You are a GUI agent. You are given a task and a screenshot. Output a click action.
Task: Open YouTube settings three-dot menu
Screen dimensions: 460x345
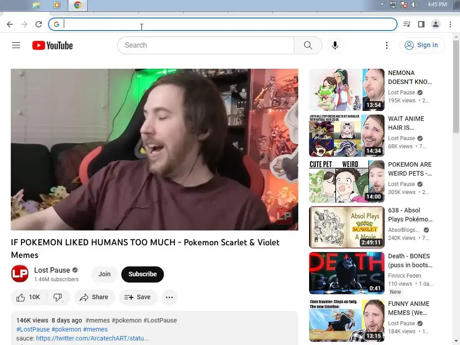[387, 45]
